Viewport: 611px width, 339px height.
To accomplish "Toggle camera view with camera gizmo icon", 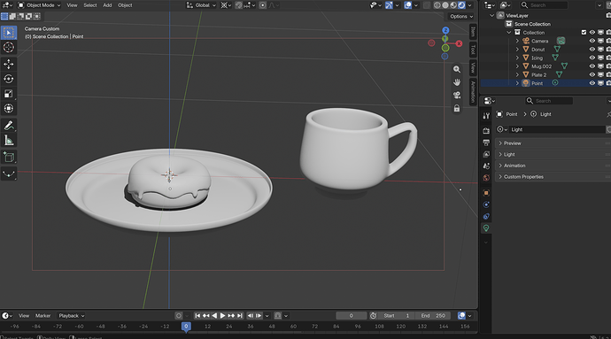I will 457,95.
